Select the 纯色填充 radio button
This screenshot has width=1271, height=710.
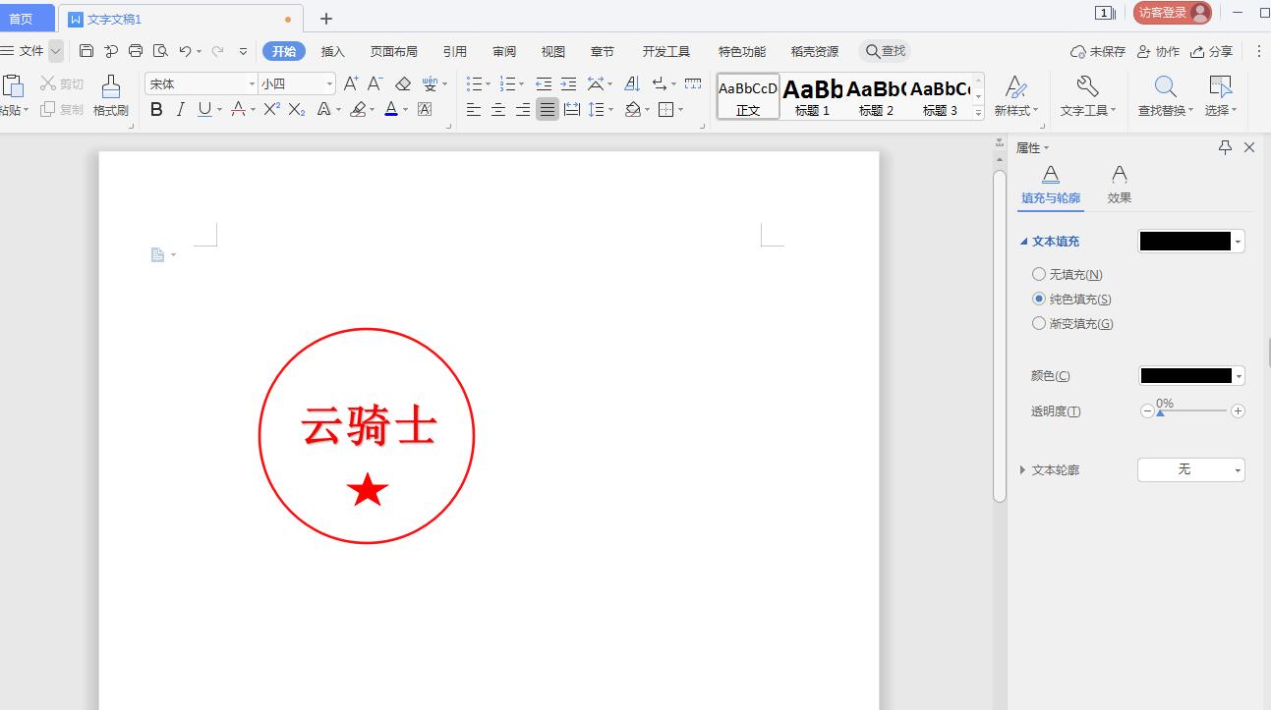[1039, 299]
